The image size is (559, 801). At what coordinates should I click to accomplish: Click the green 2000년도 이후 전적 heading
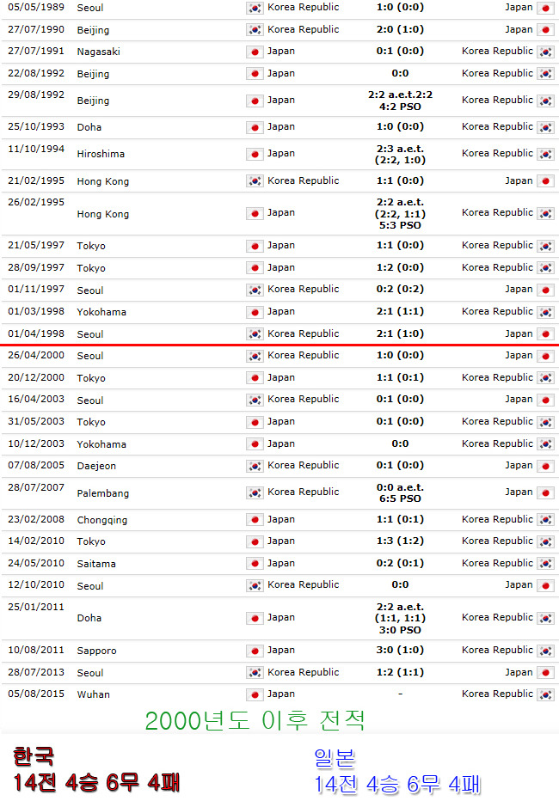tap(255, 721)
